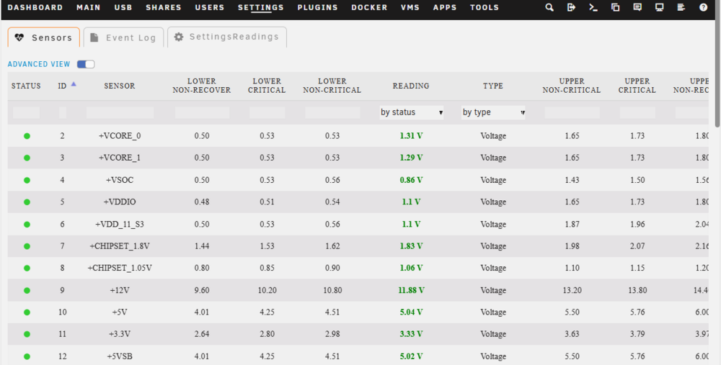Click the monitor info icon

(x=660, y=7)
